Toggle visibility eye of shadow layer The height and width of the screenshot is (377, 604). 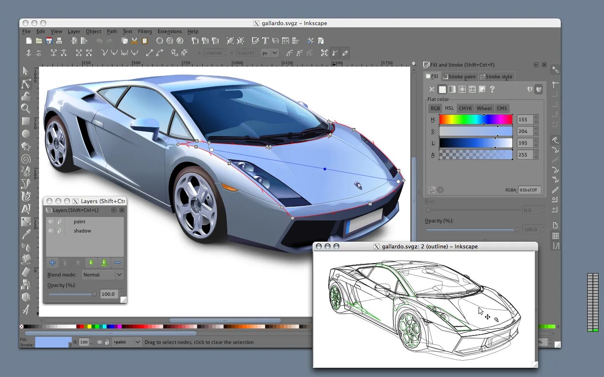[51, 231]
